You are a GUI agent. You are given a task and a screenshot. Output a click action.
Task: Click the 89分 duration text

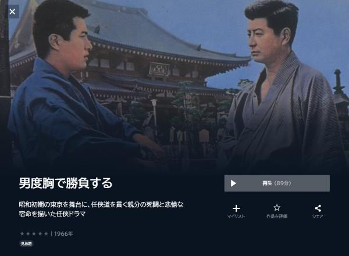click(x=283, y=183)
